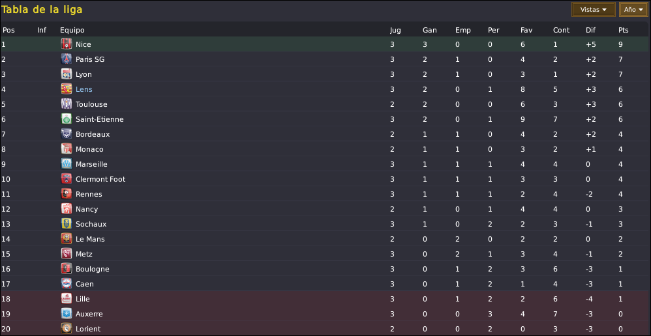Click the Equipo column header
The height and width of the screenshot is (336, 651).
[x=72, y=30]
